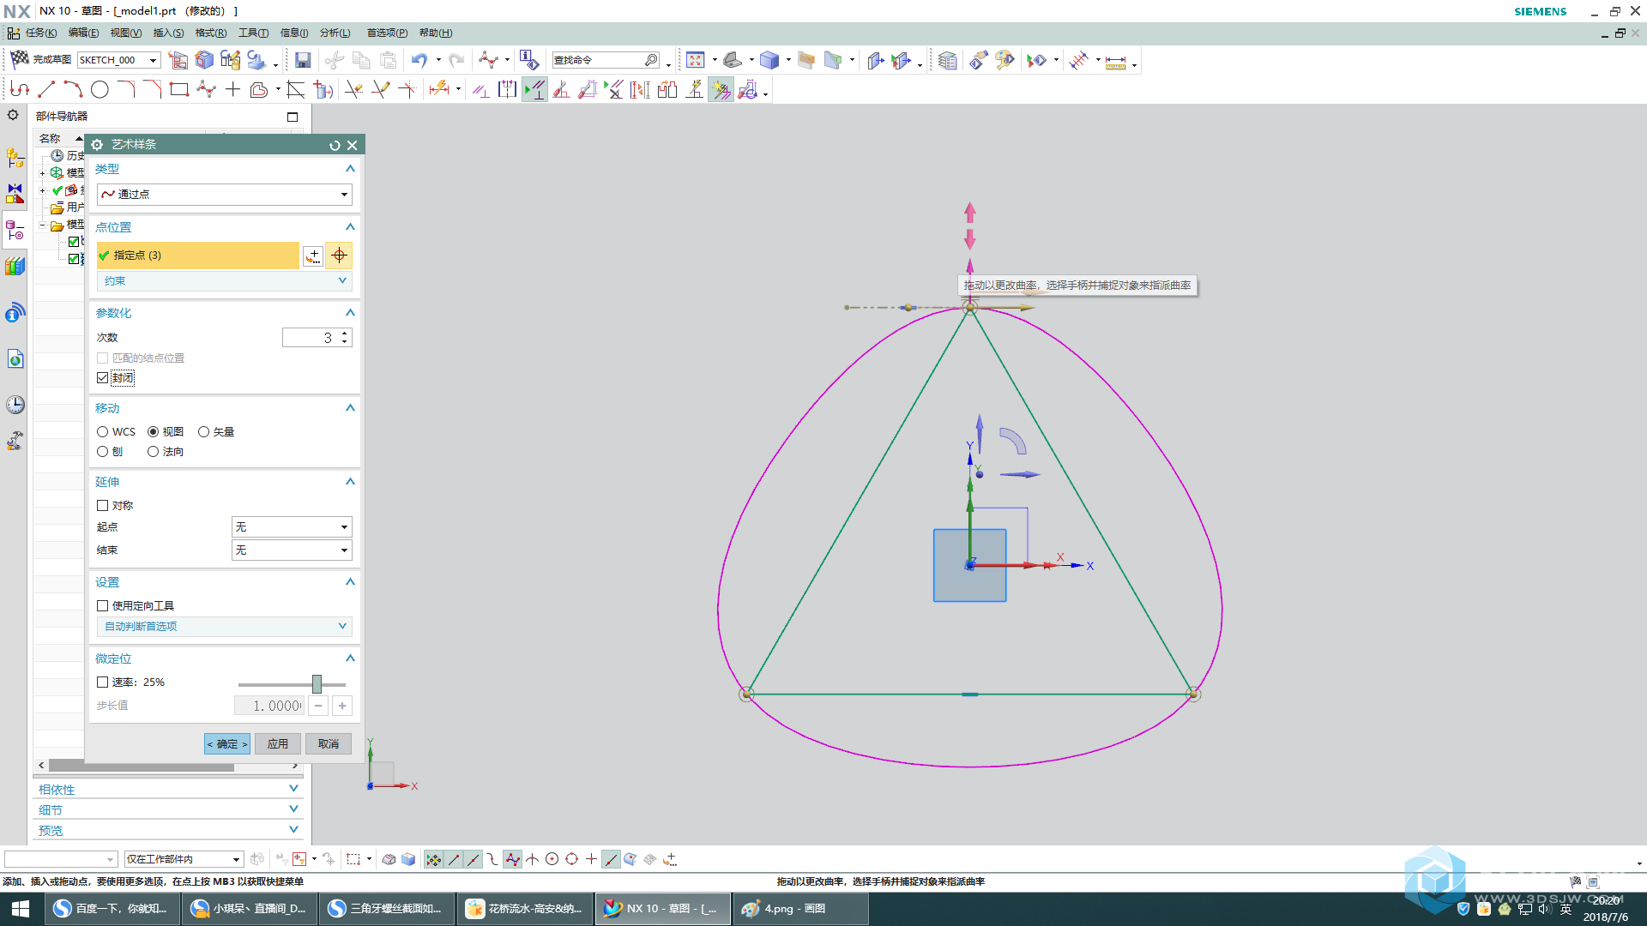Click the point constructor icon beside 指定点
Viewport: 1647px width, 926px height.
[313, 256]
